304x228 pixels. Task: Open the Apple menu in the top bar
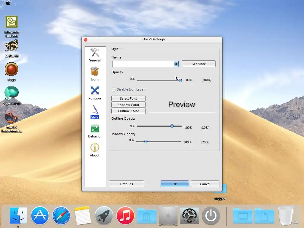tap(8, 3)
